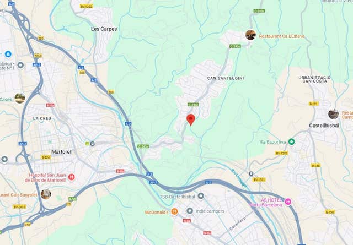Select the La Creu district label
The width and height of the screenshot is (353, 245).
point(42,118)
